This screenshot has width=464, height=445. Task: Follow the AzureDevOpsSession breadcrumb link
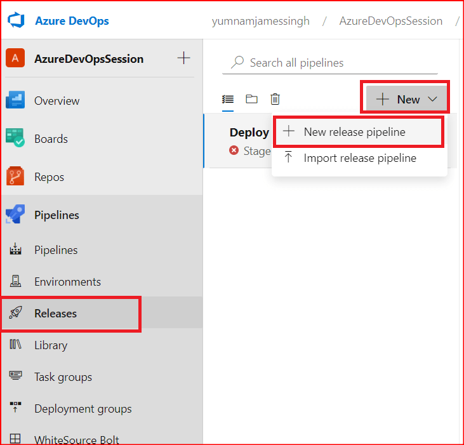[x=390, y=21]
